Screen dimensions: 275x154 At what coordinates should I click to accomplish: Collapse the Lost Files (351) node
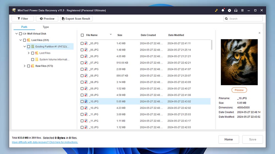pos(21,40)
